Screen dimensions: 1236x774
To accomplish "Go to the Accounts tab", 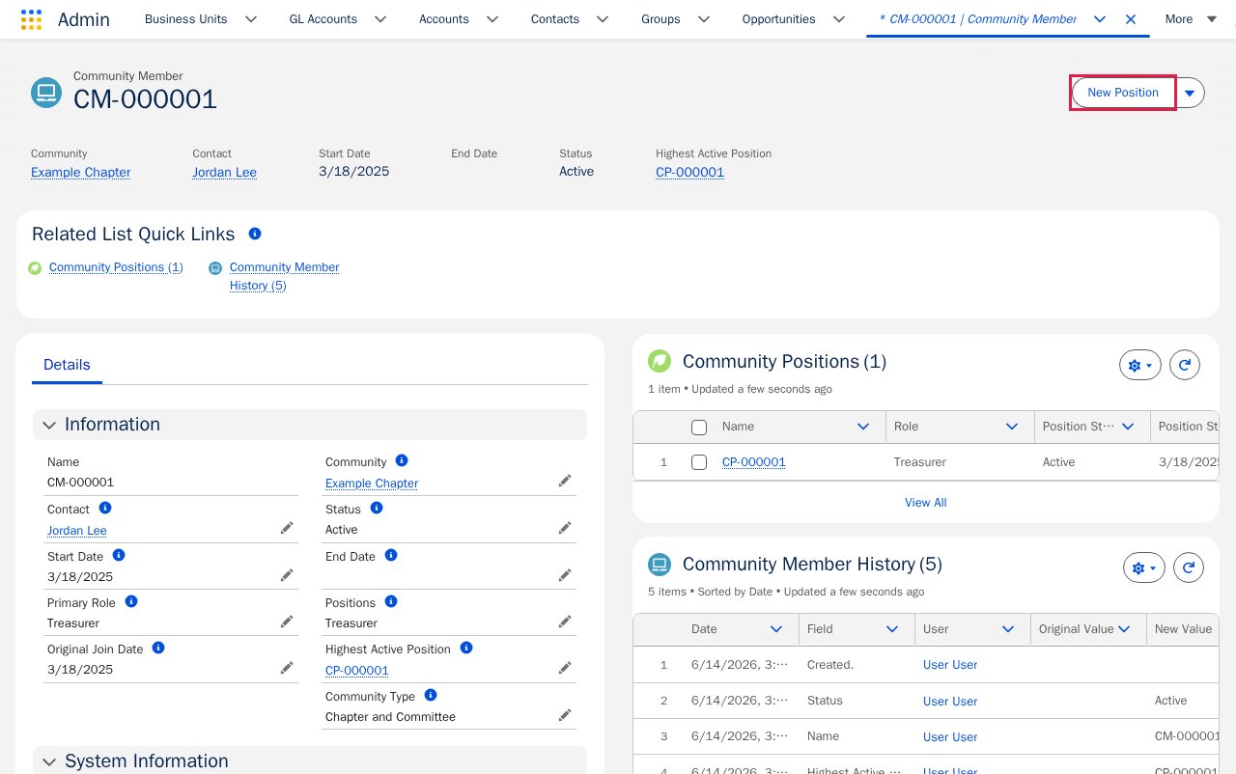I will tap(444, 19).
